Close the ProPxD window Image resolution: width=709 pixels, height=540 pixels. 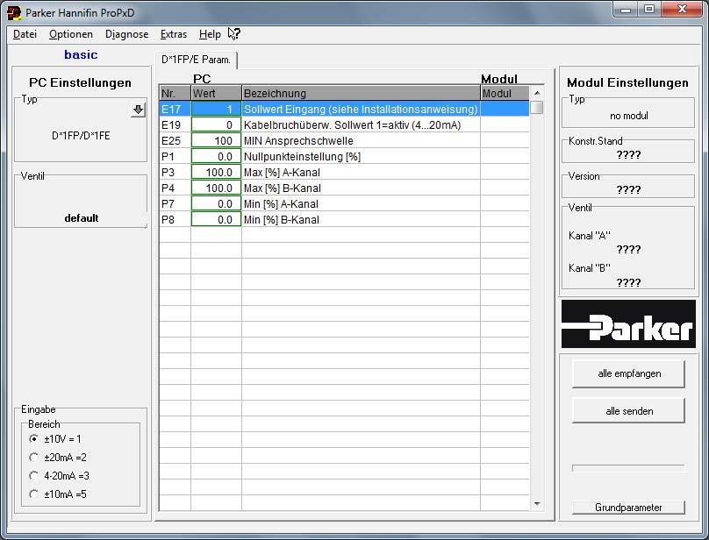click(682, 10)
